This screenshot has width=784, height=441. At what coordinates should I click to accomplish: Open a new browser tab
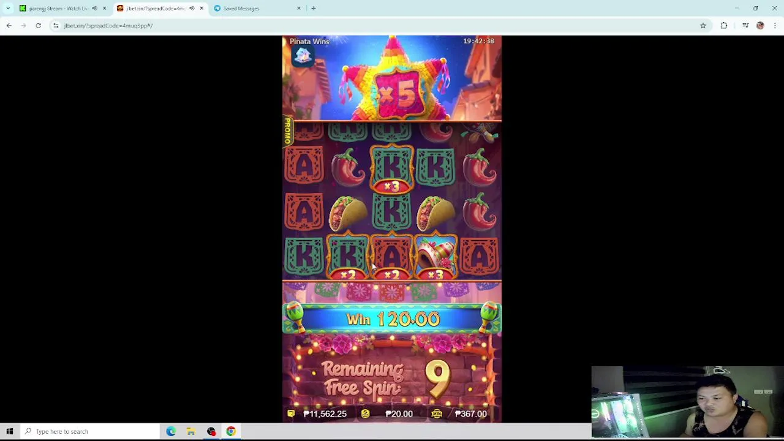(x=314, y=9)
